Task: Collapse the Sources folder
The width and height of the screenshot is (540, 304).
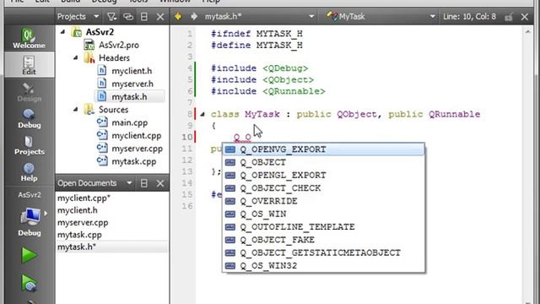Action: pos(75,109)
